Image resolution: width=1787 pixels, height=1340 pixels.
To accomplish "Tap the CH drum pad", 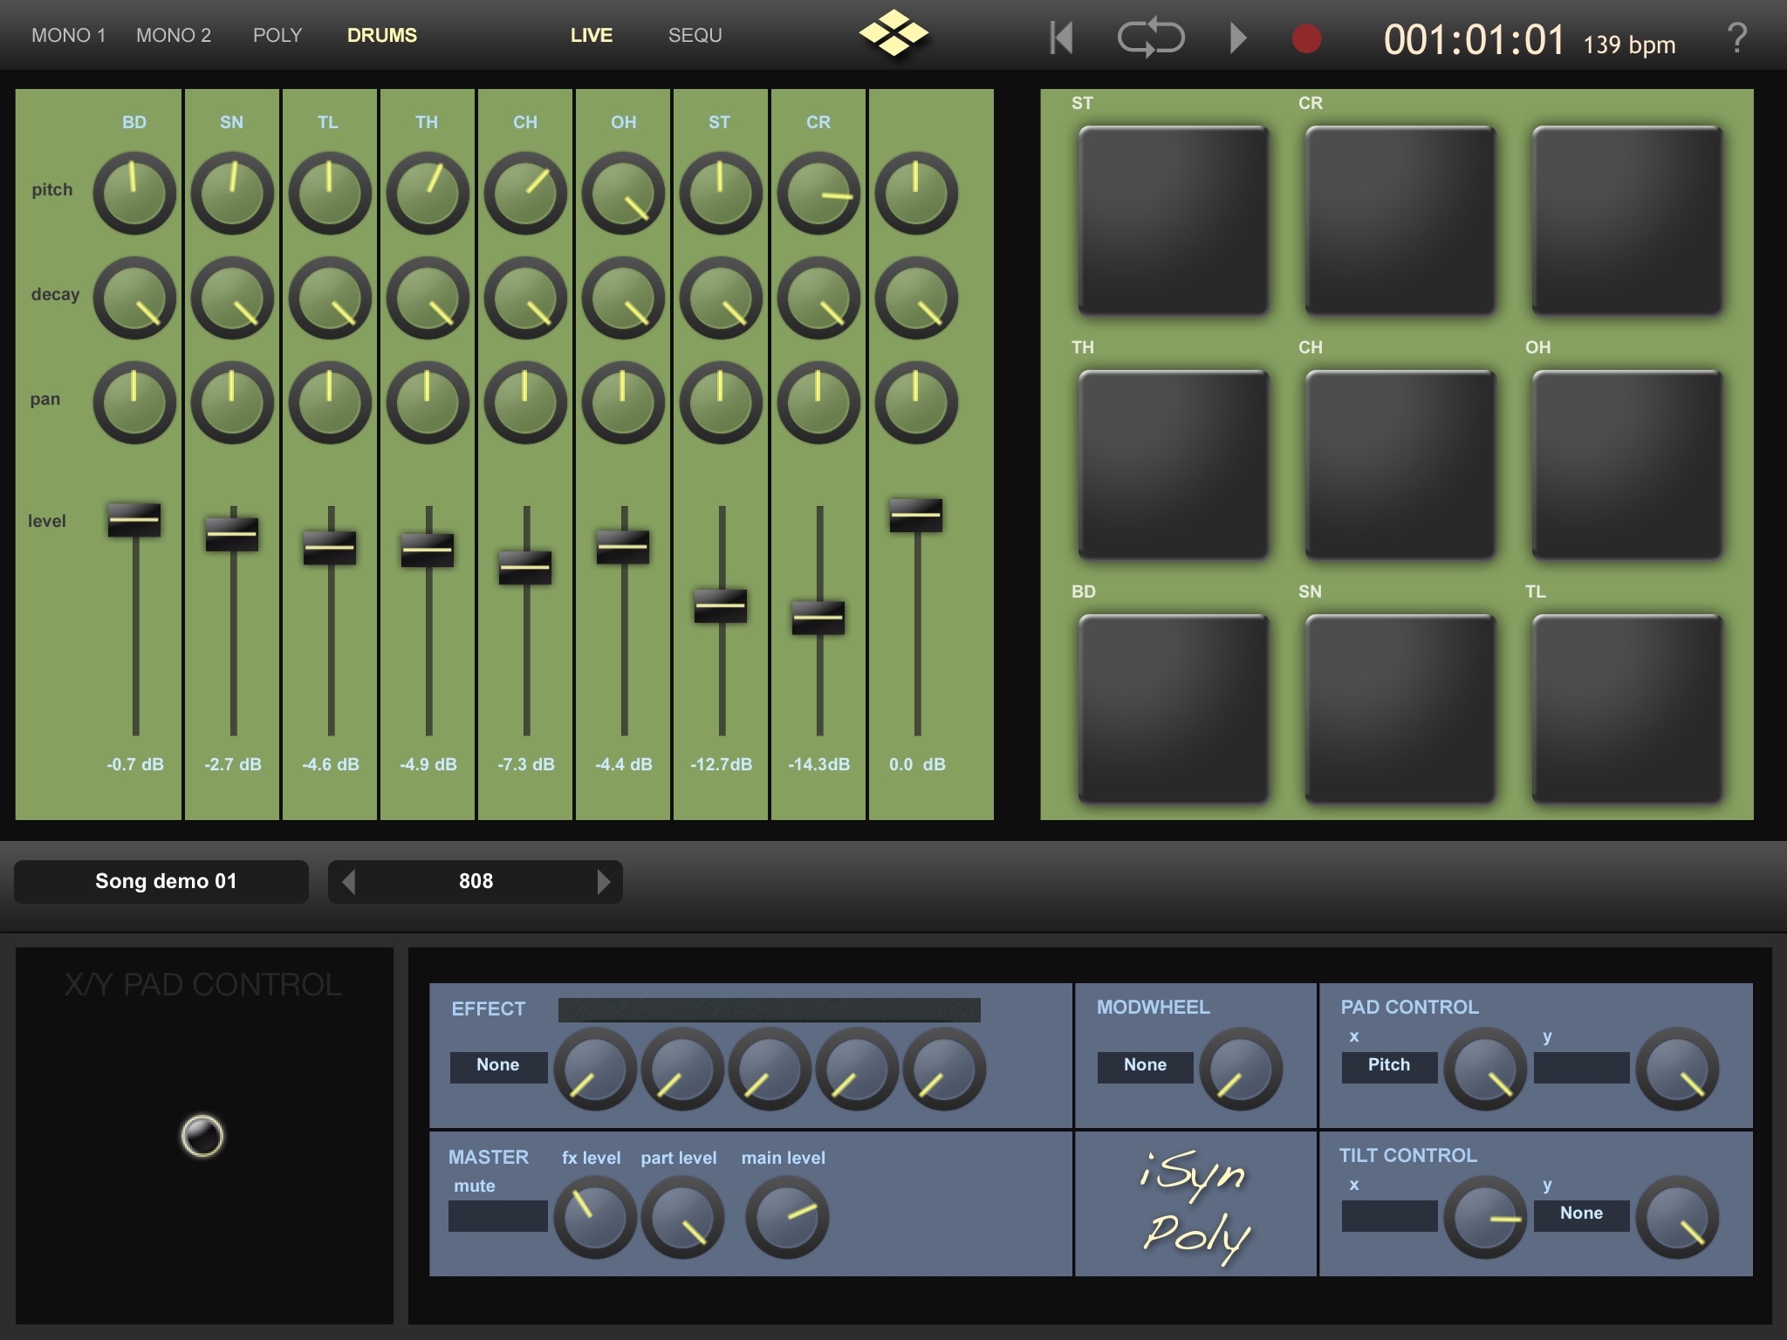I will click(1400, 464).
